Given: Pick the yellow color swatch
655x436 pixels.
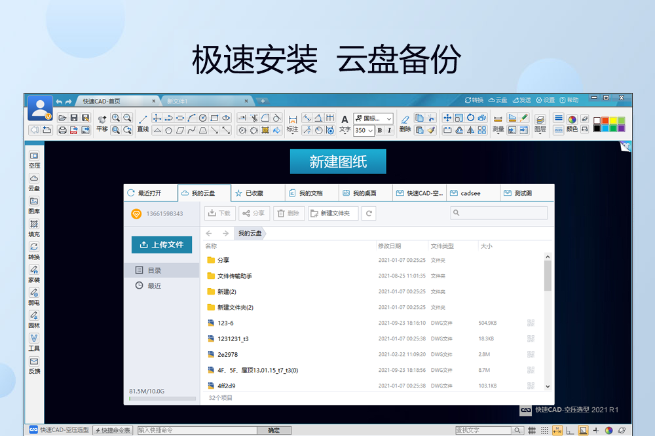Looking at the screenshot, I should (x=613, y=120).
